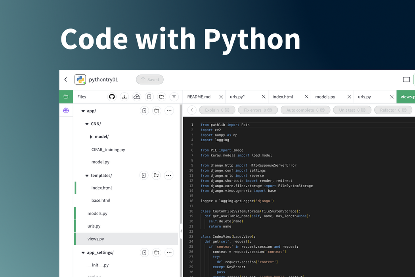Create a new file in the Files panel
Screen dimensions: 415x277
149,97
